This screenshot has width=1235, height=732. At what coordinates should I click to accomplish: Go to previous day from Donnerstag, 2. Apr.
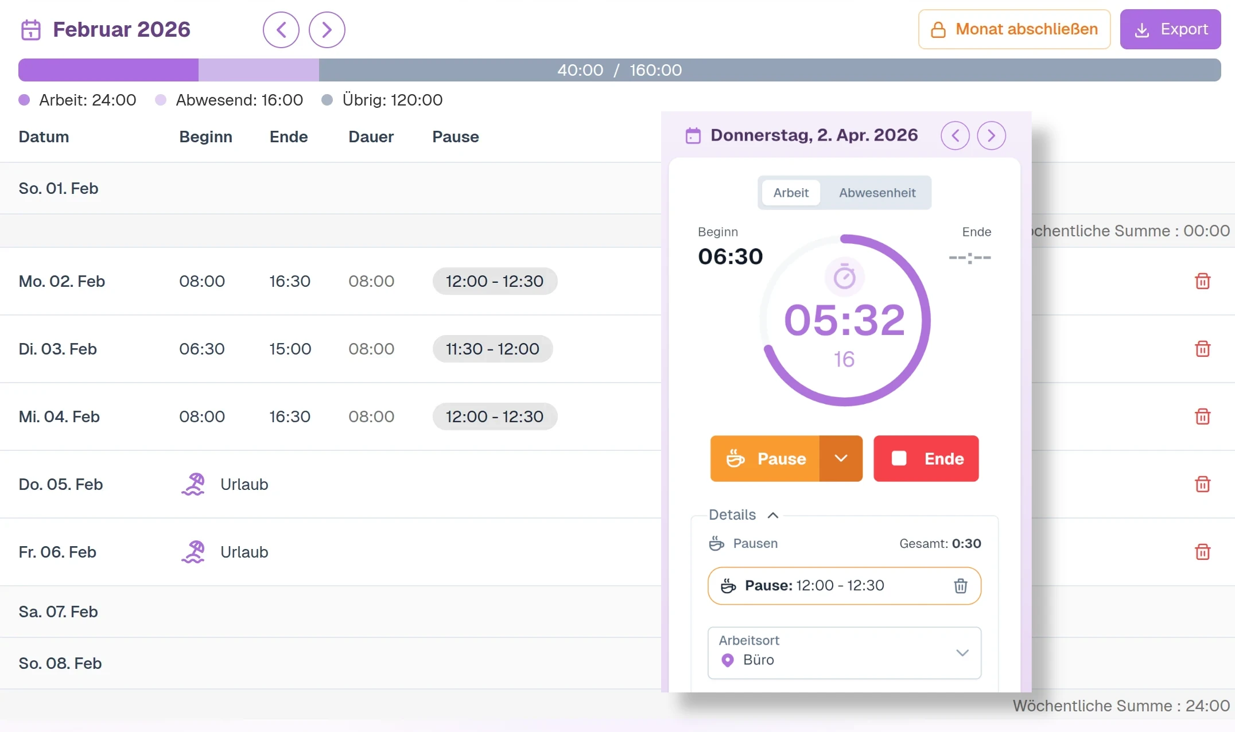click(956, 135)
